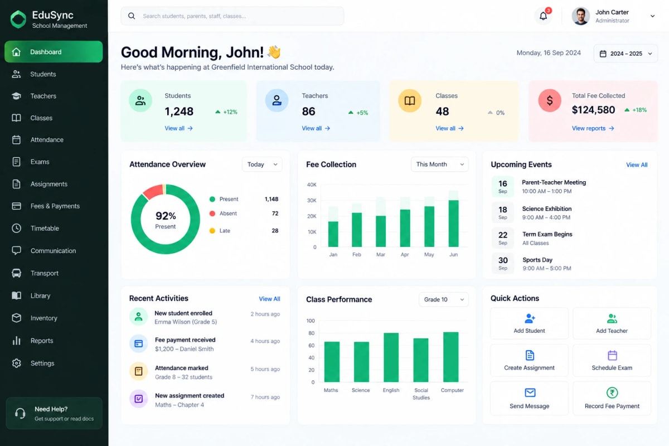Viewport: 669px width, 446px height.
Task: Click View all on the Classes card
Action: (x=450, y=128)
